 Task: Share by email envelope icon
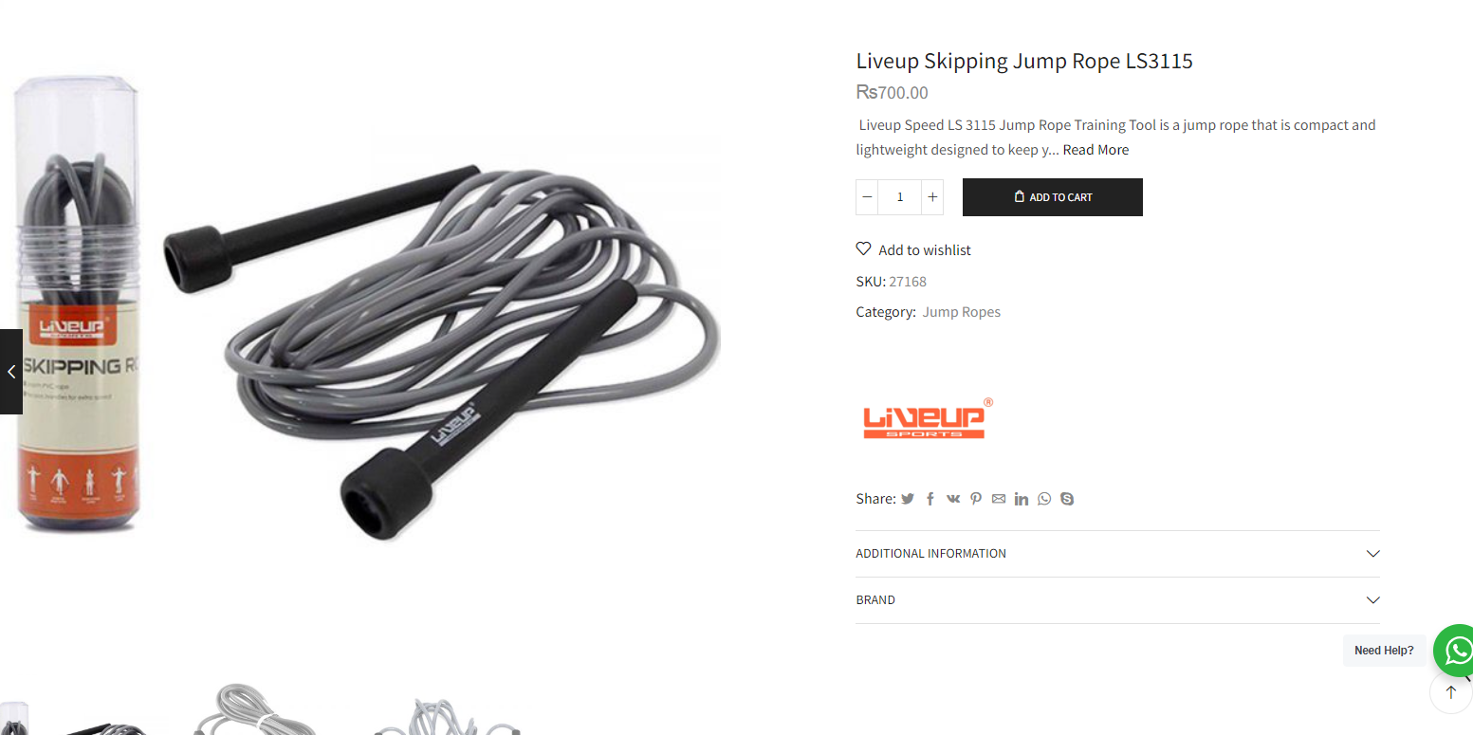999,499
